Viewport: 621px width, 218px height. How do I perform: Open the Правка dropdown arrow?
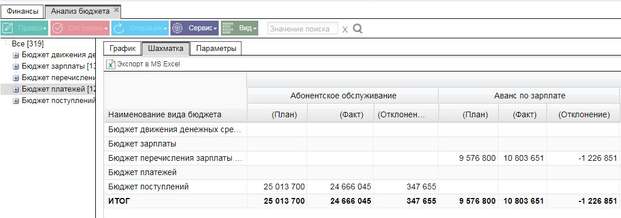(x=45, y=29)
